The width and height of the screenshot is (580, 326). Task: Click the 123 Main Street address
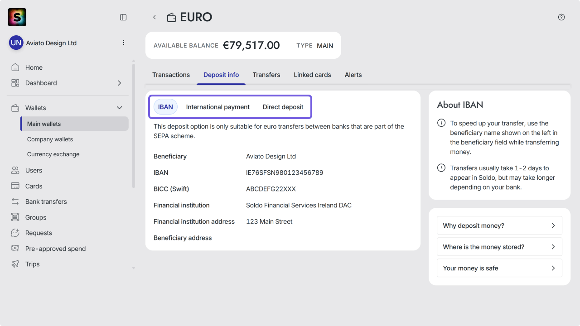point(269,221)
